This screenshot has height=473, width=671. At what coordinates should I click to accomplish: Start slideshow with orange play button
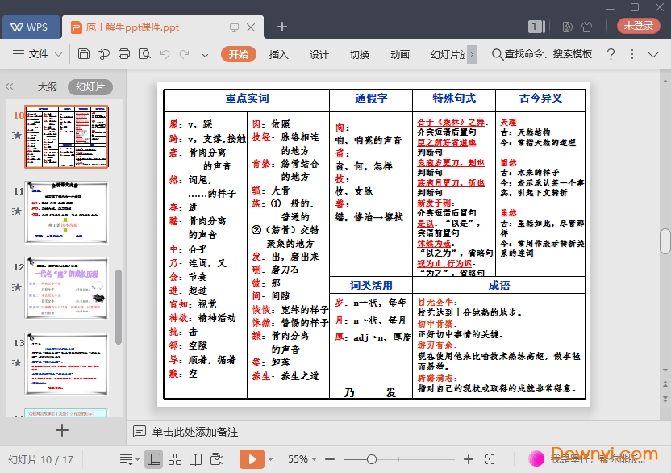coord(251,459)
